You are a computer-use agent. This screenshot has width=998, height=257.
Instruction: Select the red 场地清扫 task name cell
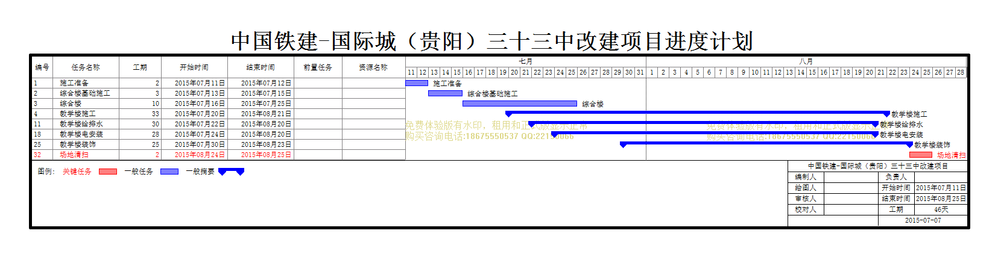pos(86,155)
